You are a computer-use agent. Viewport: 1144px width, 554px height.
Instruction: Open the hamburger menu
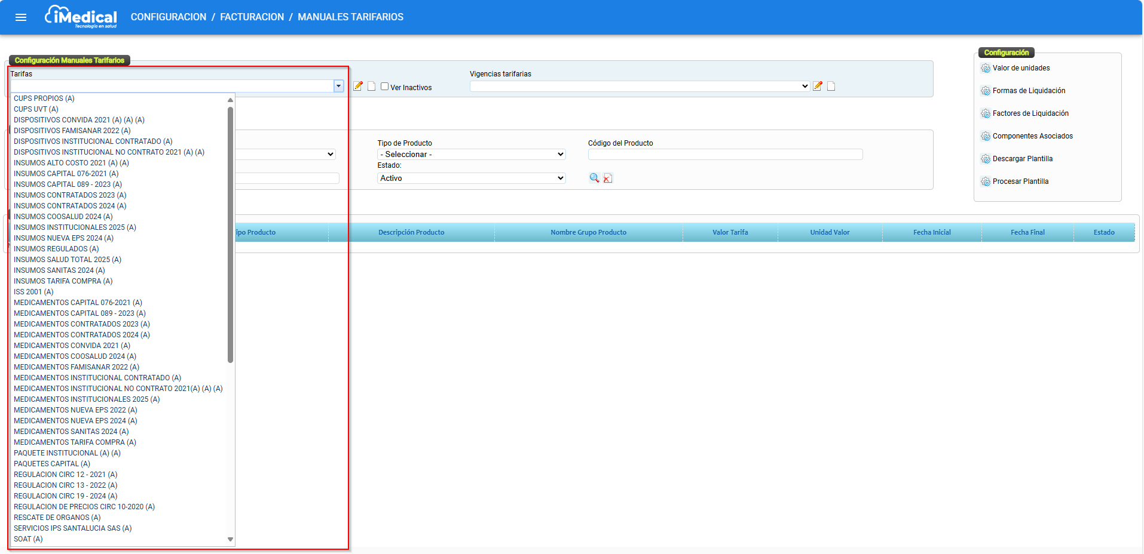(x=21, y=17)
